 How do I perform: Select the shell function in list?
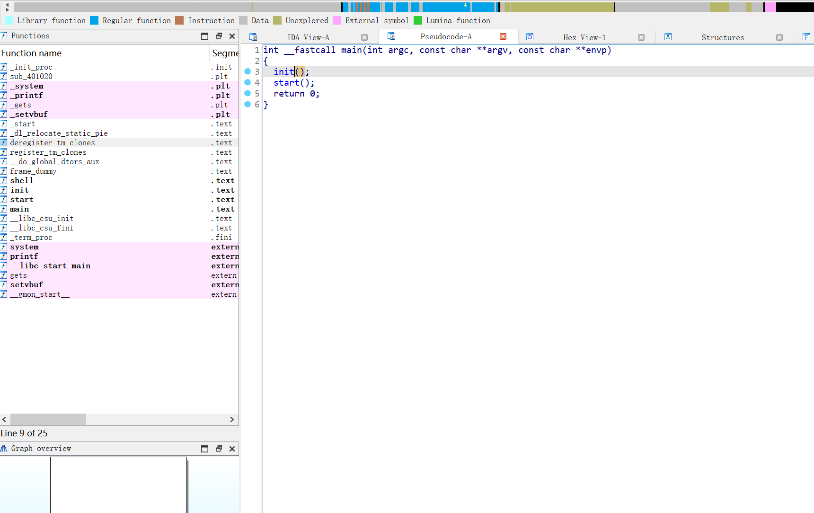119,180
